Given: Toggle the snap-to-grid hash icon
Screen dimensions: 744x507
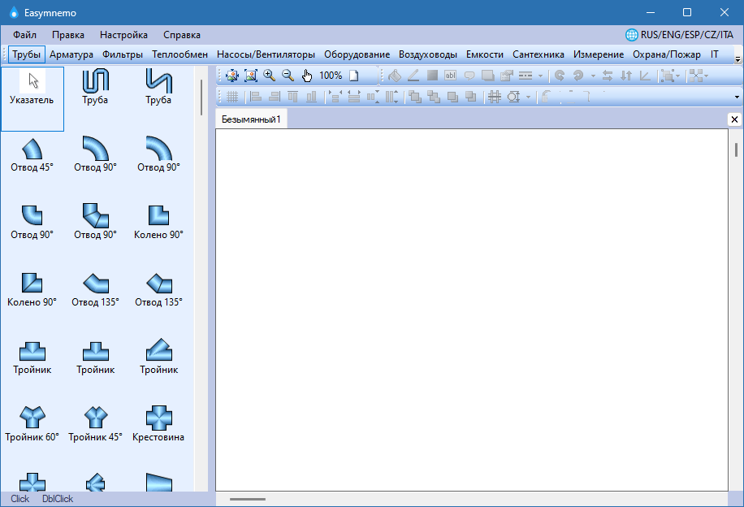Looking at the screenshot, I should (x=495, y=97).
